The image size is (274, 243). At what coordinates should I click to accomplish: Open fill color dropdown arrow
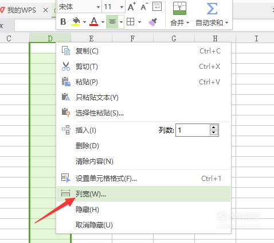tap(84, 22)
